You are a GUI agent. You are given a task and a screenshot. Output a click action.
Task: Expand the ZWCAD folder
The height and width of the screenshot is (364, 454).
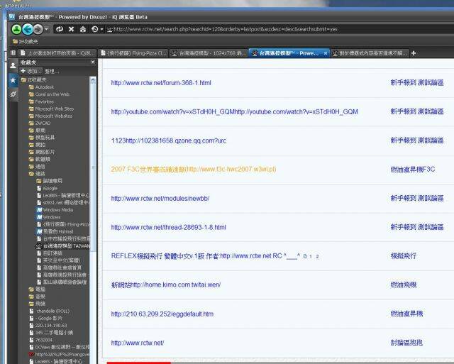pyautogui.click(x=40, y=123)
